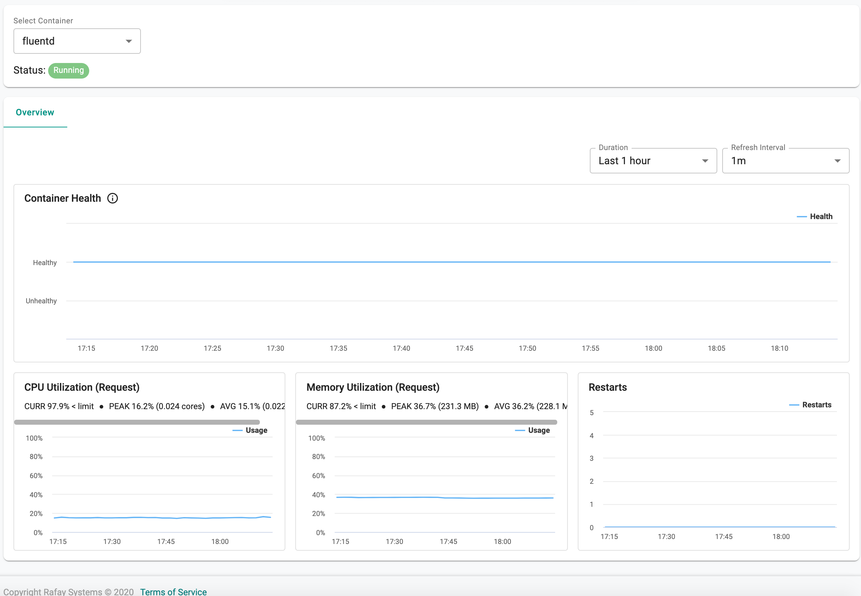The width and height of the screenshot is (861, 596).
Task: Click the 17:40 tick on Container Health chart
Action: [401, 348]
